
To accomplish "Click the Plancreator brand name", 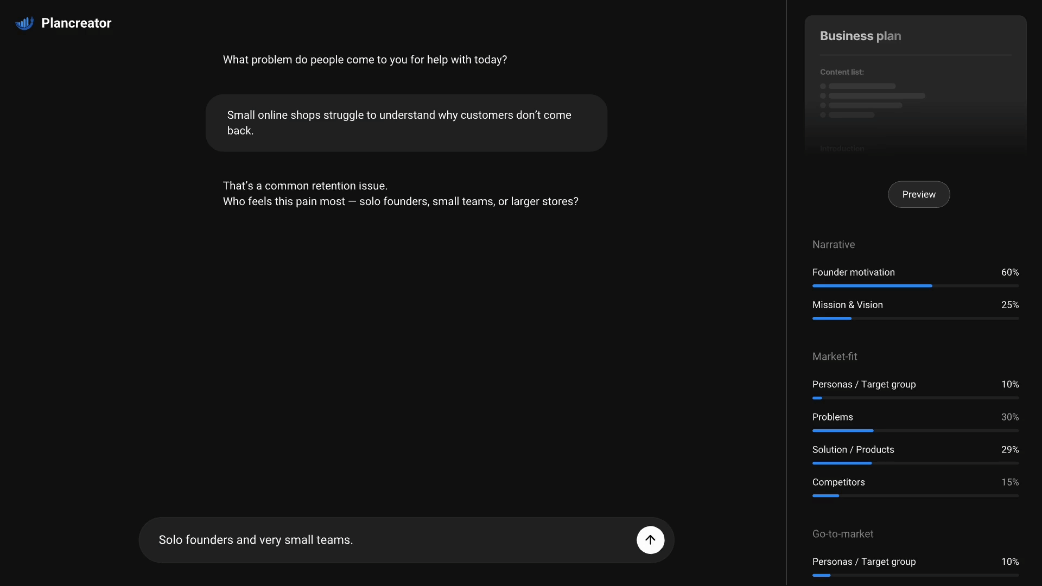I will pyautogui.click(x=76, y=23).
